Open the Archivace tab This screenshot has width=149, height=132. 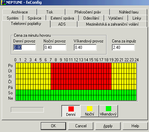tap(20, 12)
